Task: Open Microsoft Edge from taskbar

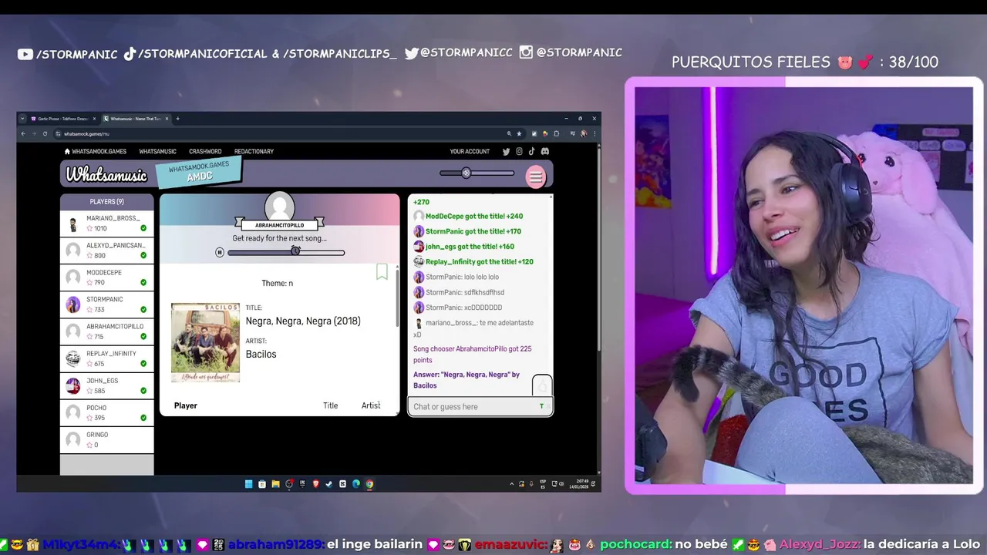Action: point(356,484)
